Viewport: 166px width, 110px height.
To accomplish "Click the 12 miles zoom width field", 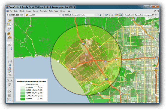I will [10, 43].
